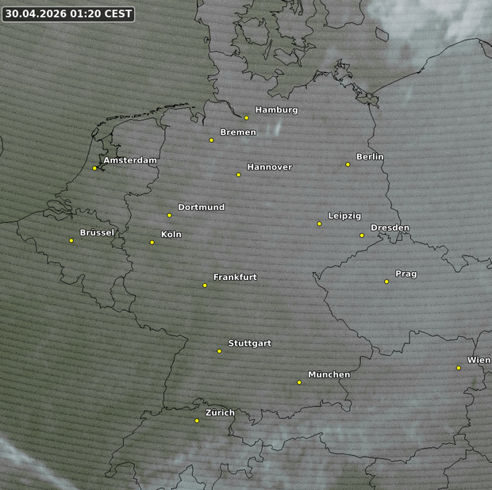Select the Frankfurt city marker dot
Viewport: 492px width, 490px height.
pos(205,285)
